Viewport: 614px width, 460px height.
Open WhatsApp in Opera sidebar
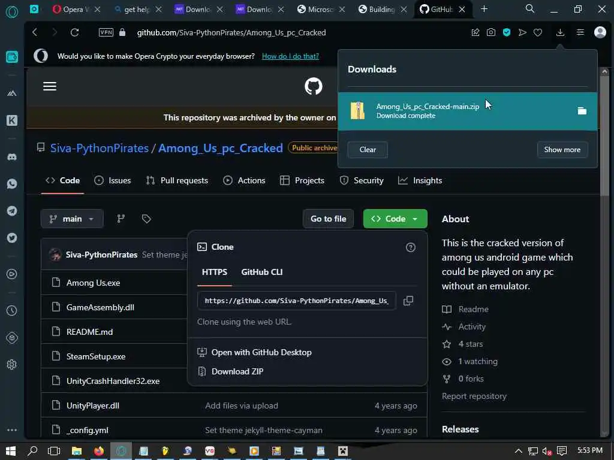click(x=12, y=183)
